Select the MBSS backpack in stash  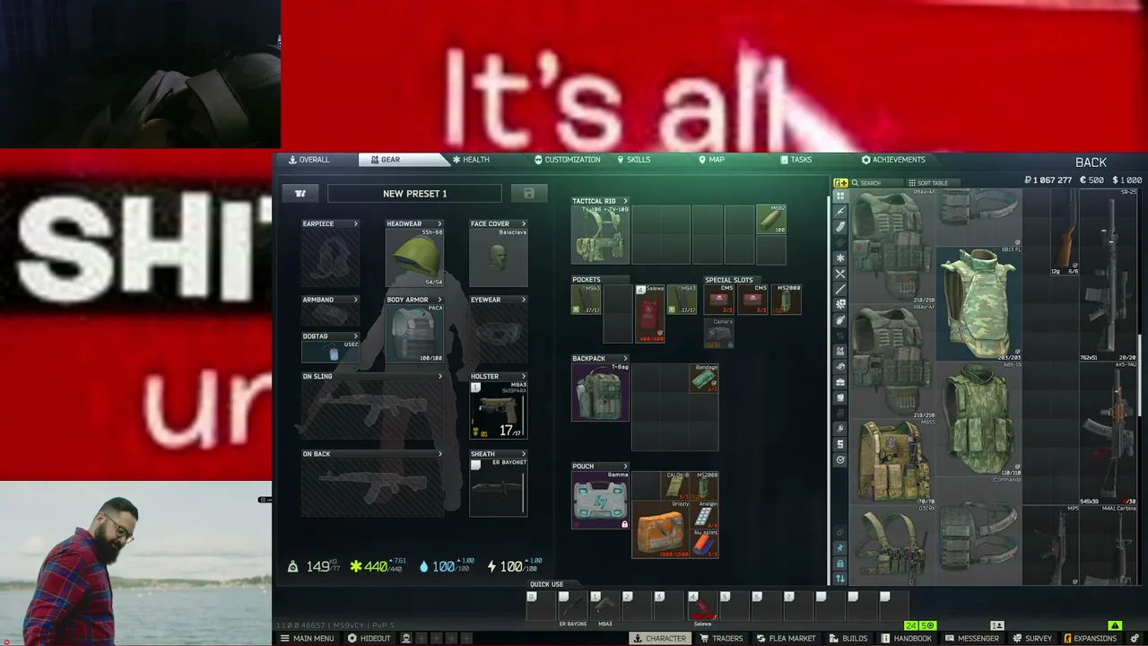893,461
